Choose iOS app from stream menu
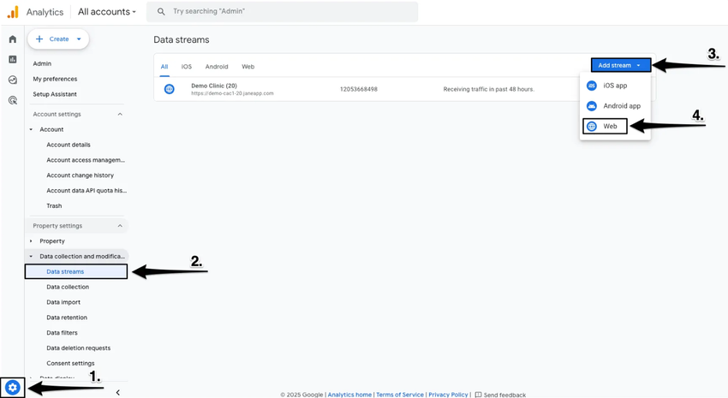 614,86
